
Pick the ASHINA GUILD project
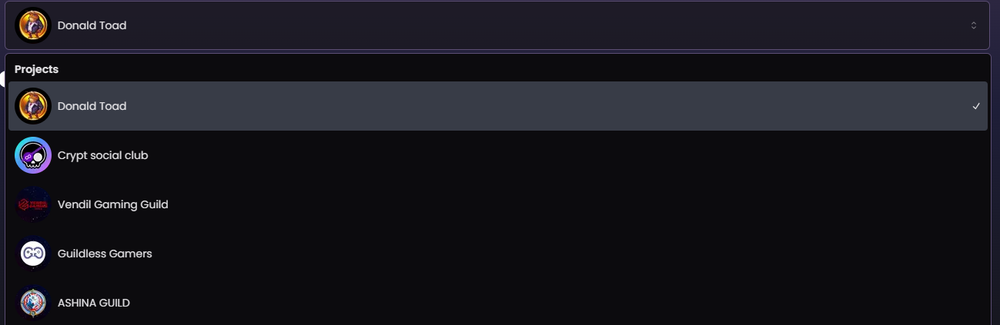pyautogui.click(x=498, y=303)
